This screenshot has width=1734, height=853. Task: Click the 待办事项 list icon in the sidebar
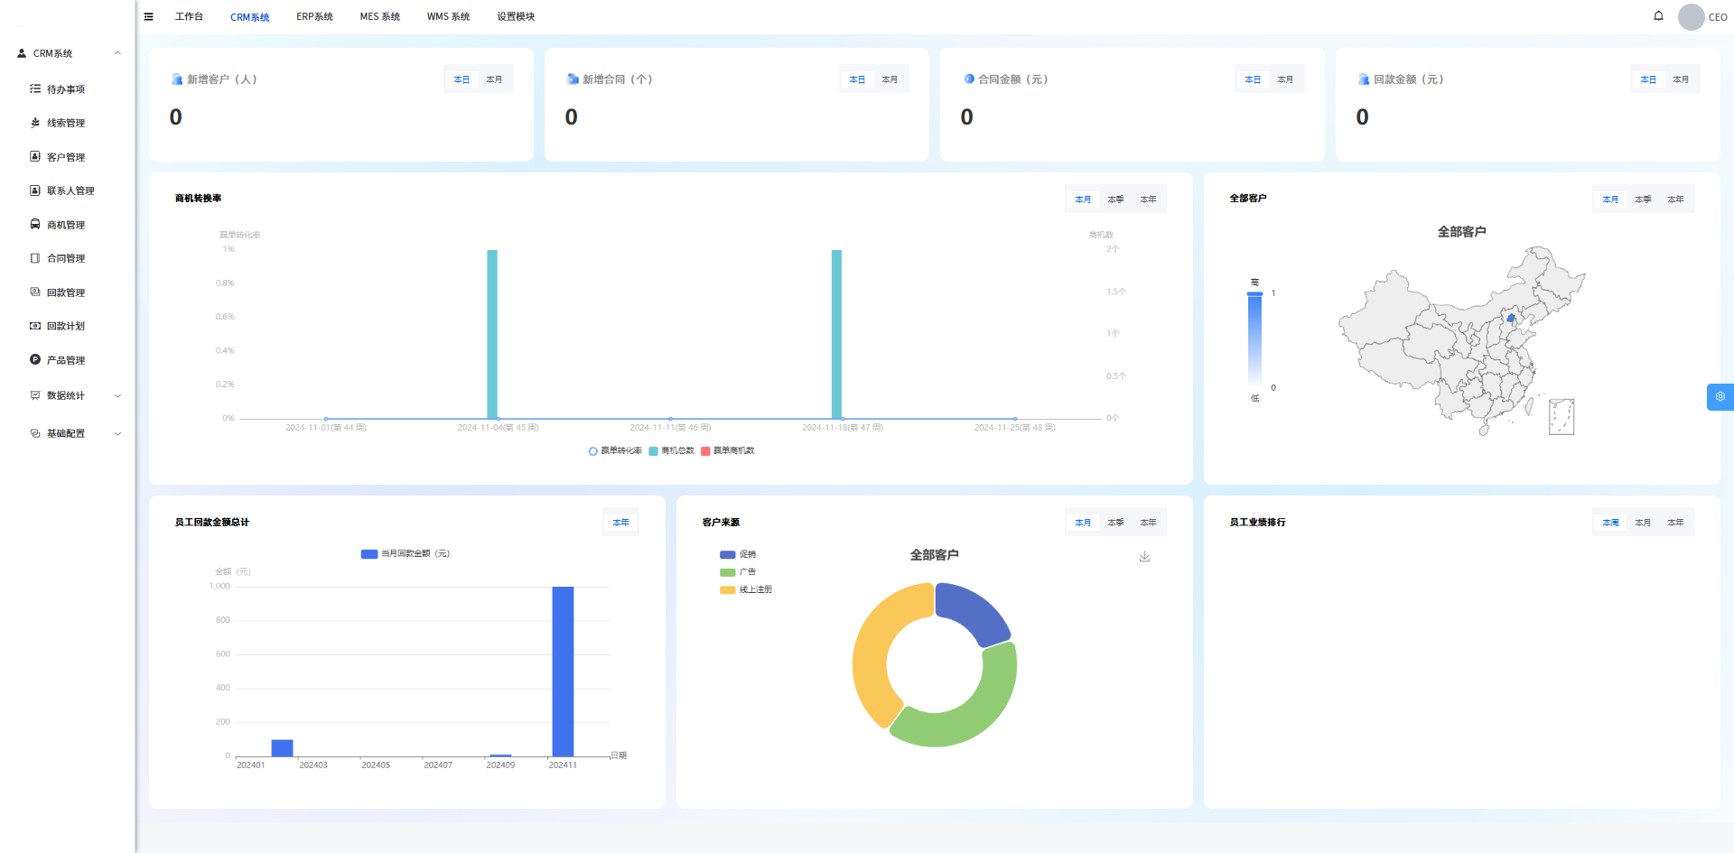35,89
